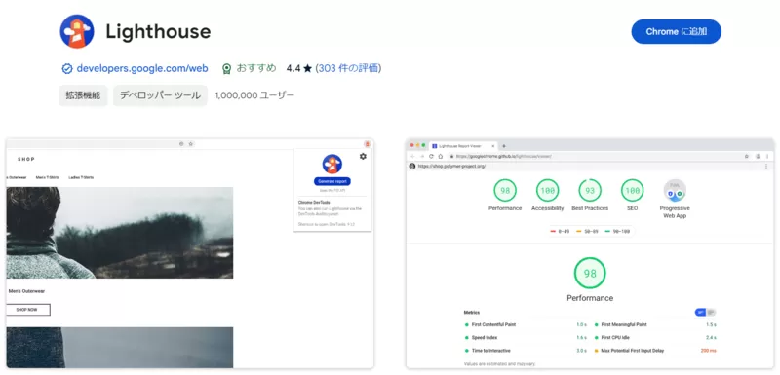Image resolution: width=780 pixels, height=375 pixels.
Task: Click the 拡張機能 category chip
Action: click(83, 95)
